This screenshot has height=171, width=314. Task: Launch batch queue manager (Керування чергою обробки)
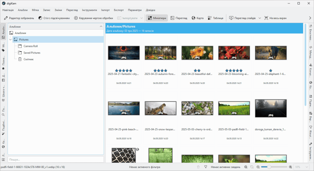click(x=93, y=18)
